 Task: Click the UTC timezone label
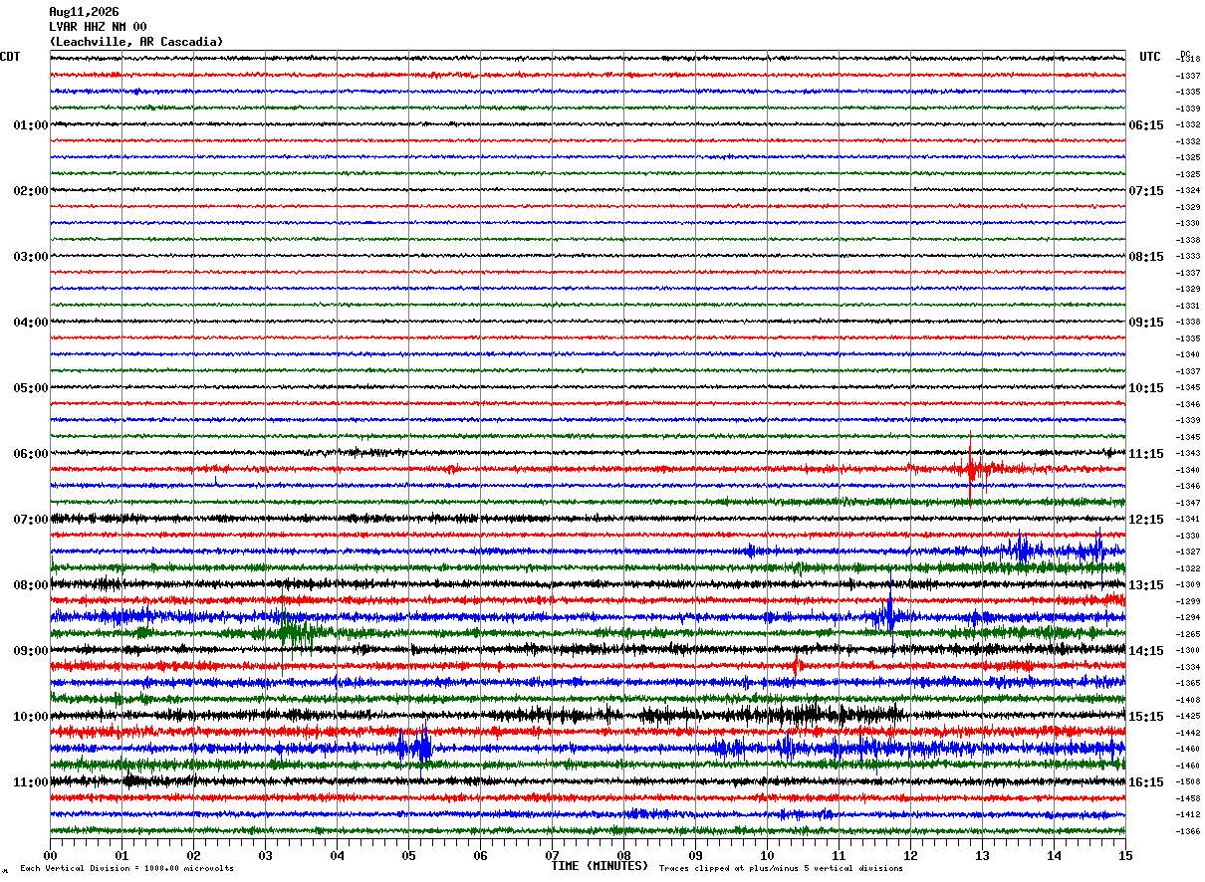pyautogui.click(x=1150, y=57)
